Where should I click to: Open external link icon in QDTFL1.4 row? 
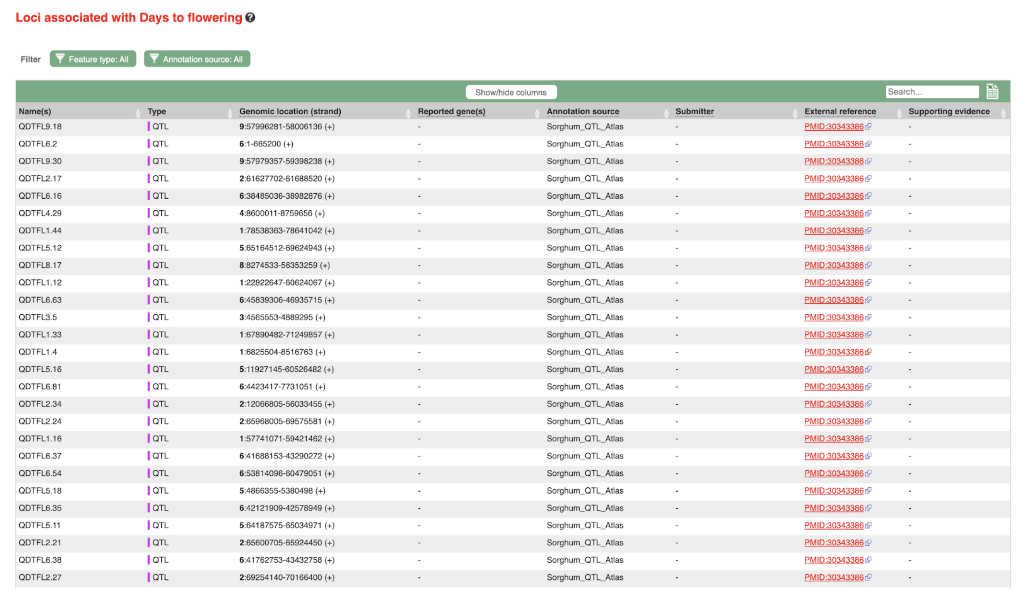[868, 352]
